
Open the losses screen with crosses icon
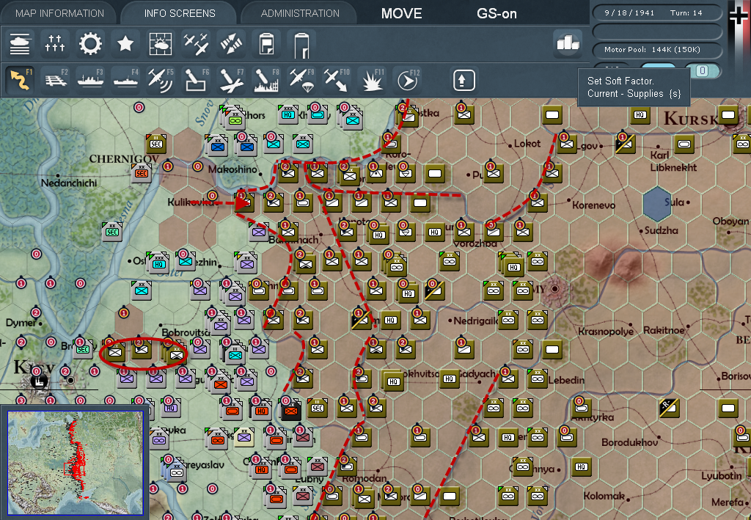[54, 44]
